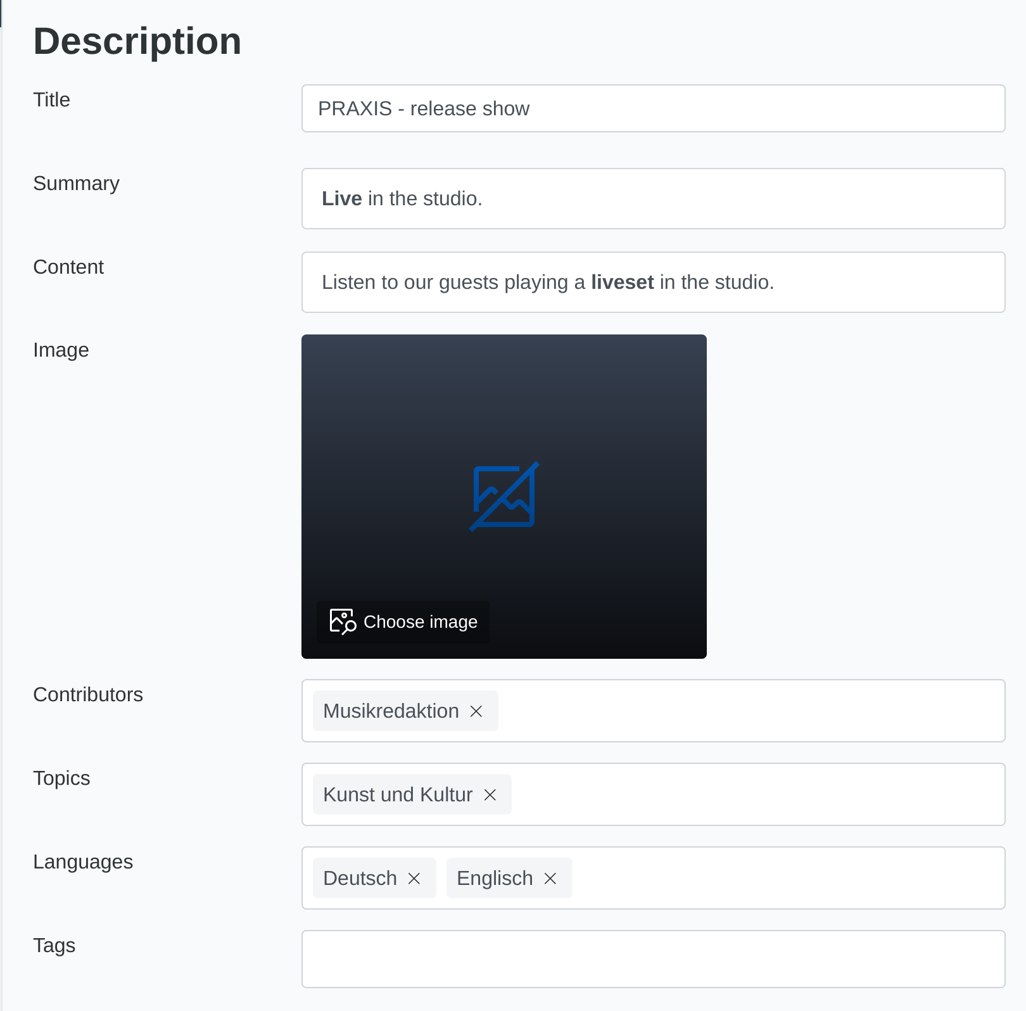Viewport: 1026px width, 1011px height.
Task: Focus the Summary text editor
Action: [654, 198]
